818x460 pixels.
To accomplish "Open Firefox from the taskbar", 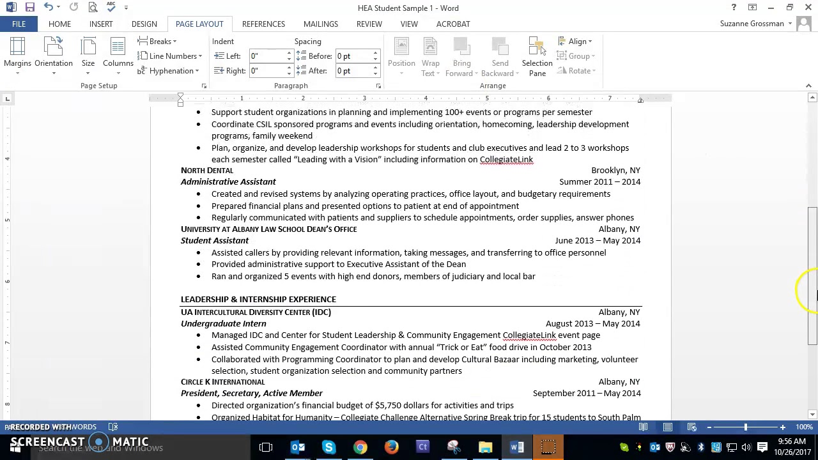I will pos(391,447).
